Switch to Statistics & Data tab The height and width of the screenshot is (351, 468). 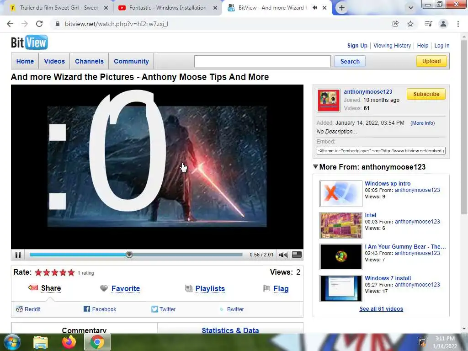(230, 329)
